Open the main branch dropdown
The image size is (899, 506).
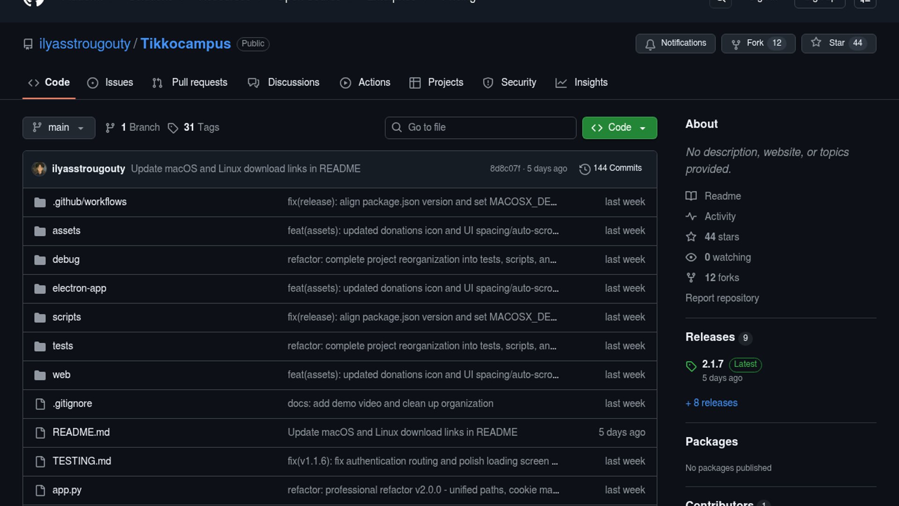59,127
